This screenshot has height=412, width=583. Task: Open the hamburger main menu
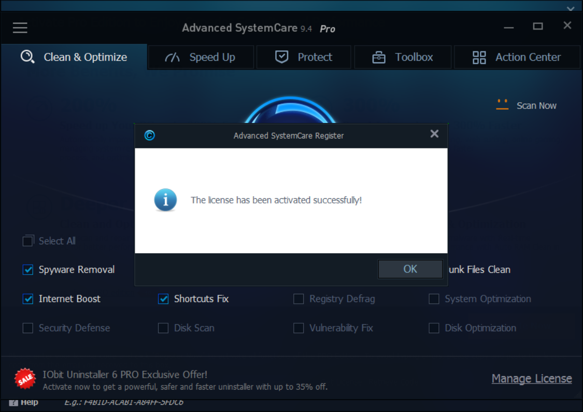[20, 28]
